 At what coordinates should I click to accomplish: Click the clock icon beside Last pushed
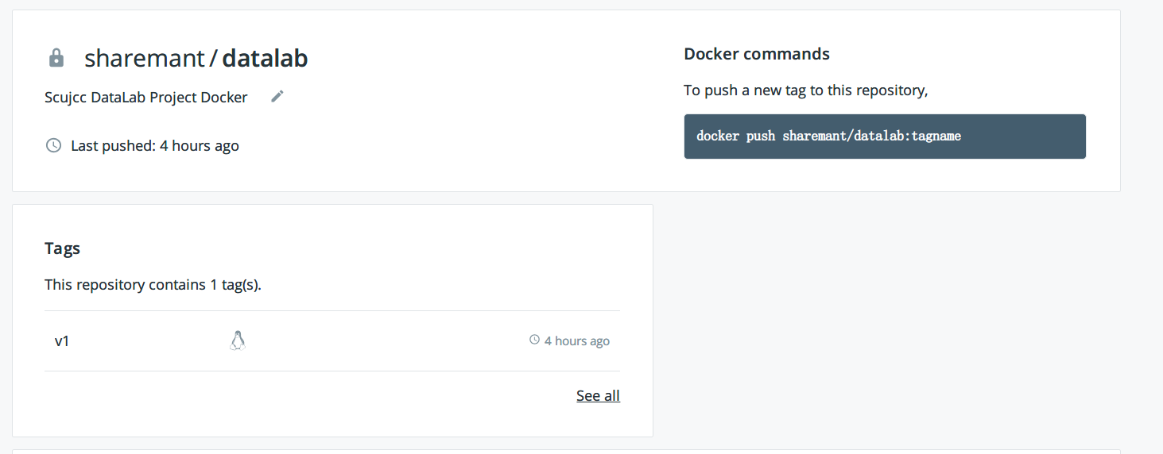pos(53,145)
